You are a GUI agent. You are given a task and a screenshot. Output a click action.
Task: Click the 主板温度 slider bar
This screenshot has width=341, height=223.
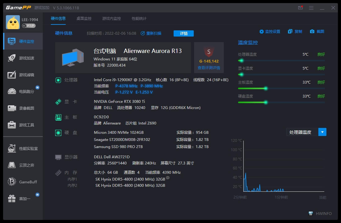[x=281, y=89]
